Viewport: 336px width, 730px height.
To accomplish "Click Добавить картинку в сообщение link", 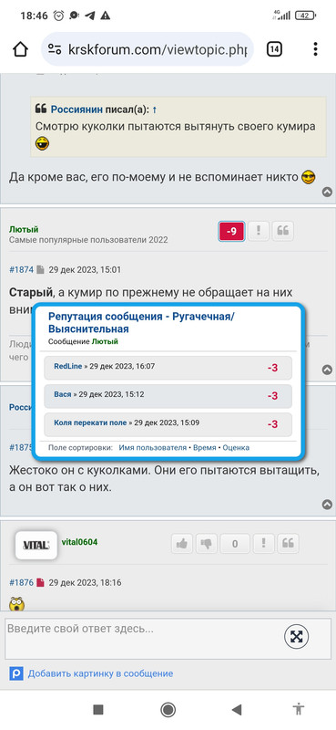I will coord(100,673).
